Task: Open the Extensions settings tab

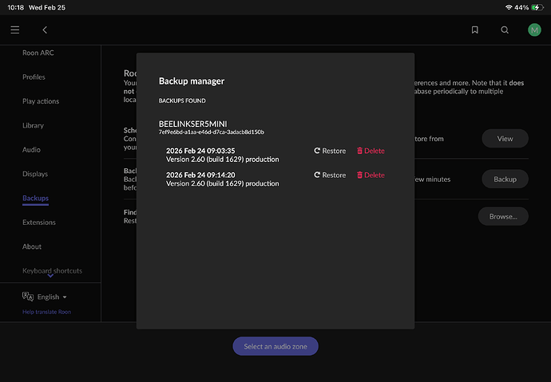Action: click(39, 223)
